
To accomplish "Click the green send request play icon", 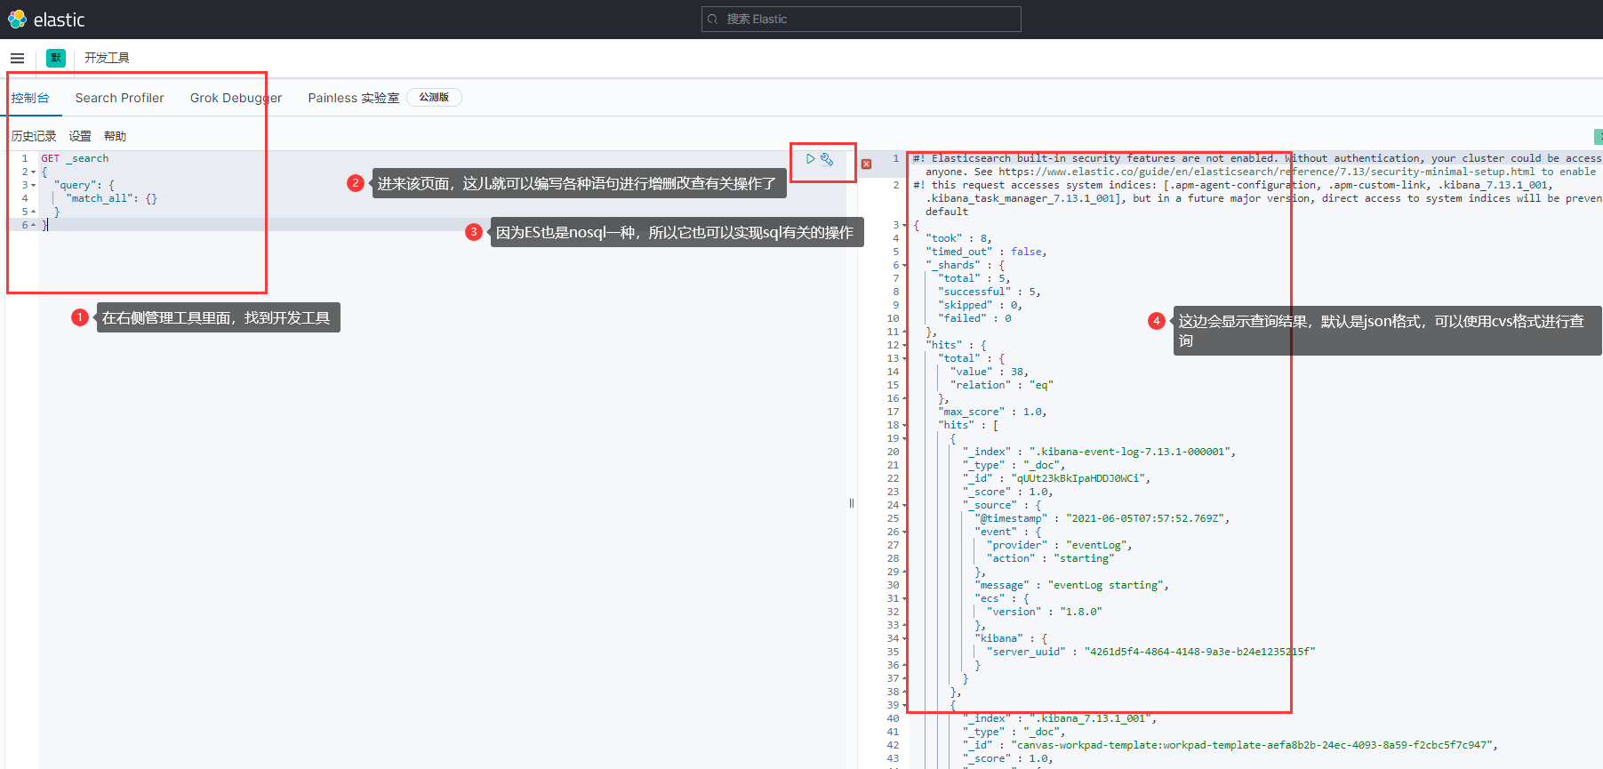I will point(810,159).
